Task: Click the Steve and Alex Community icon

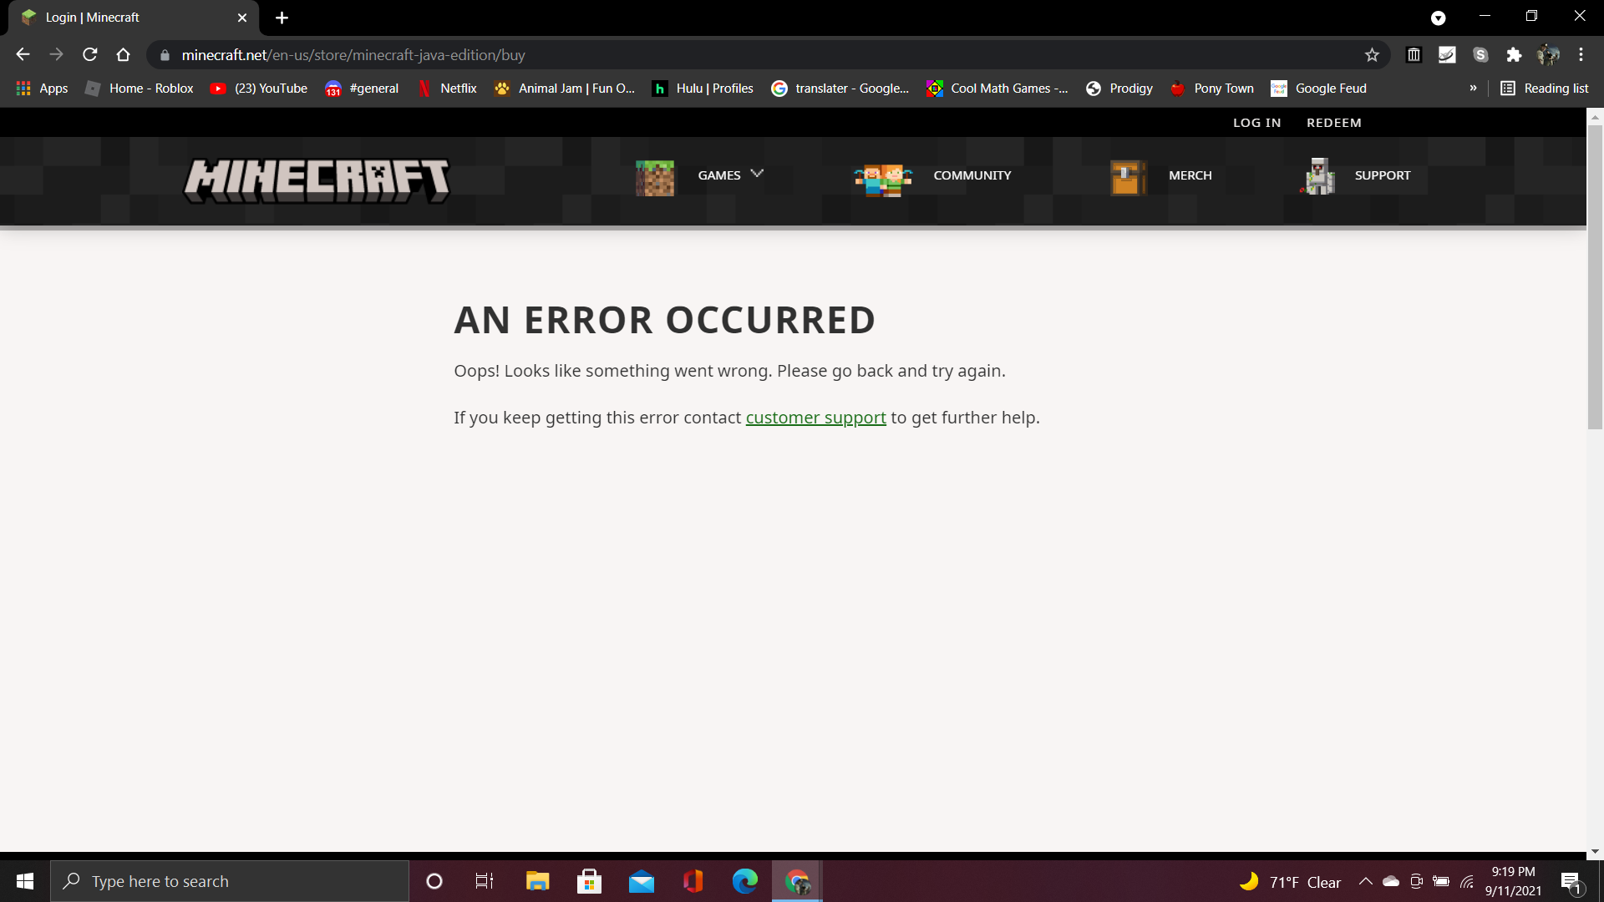Action: click(x=882, y=178)
